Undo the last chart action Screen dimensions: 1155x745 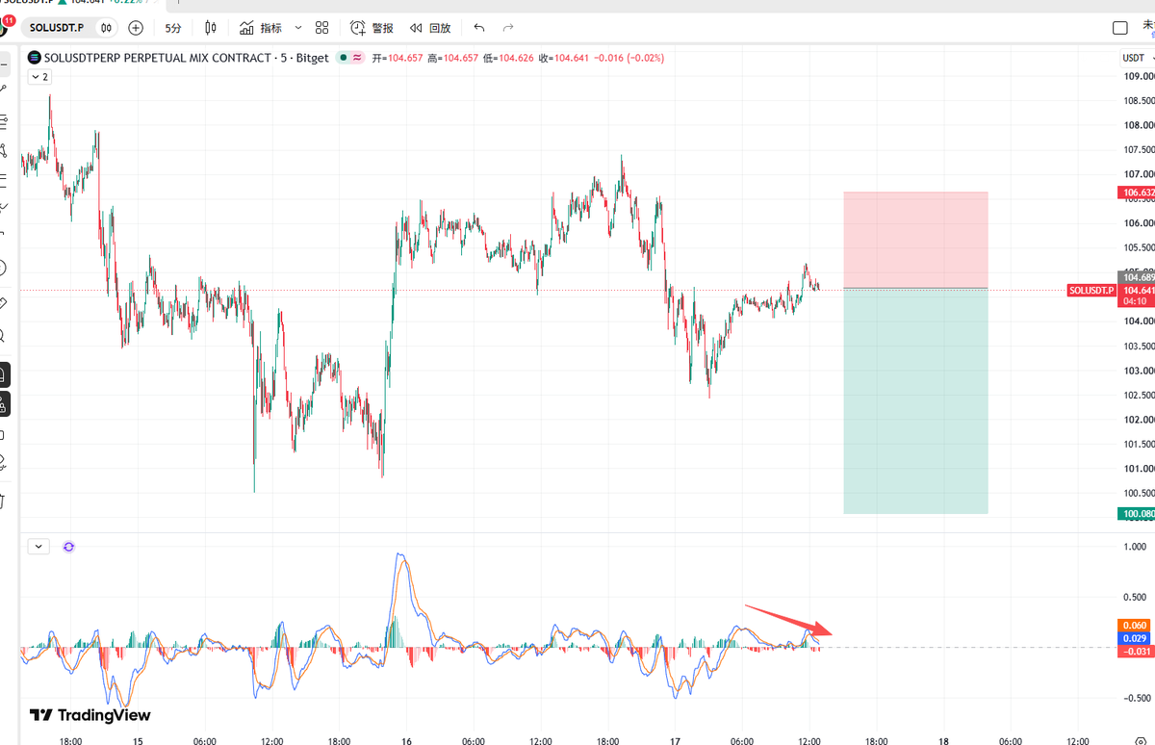(x=479, y=28)
